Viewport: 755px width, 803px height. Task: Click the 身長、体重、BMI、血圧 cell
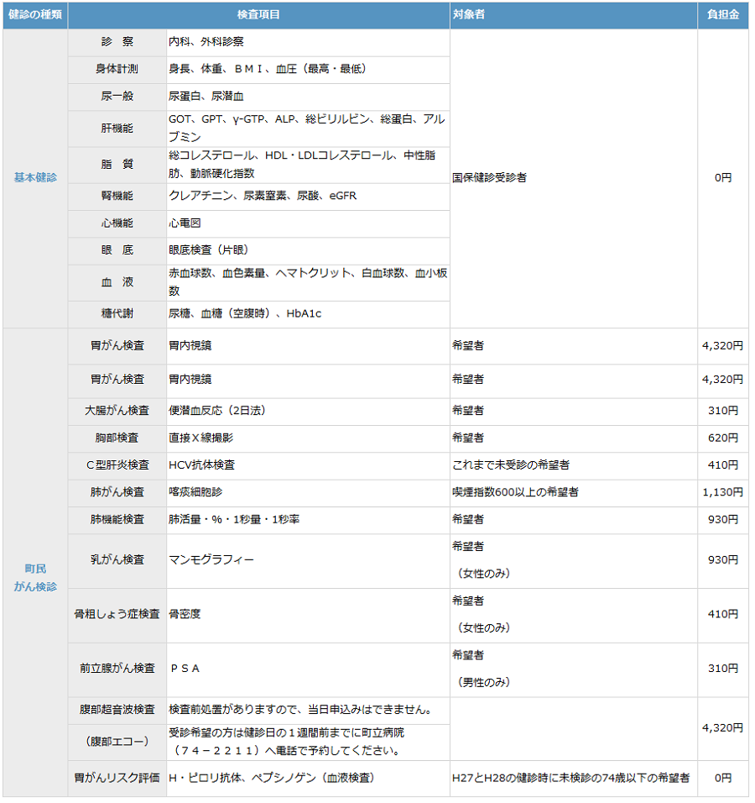pyautogui.click(x=309, y=70)
